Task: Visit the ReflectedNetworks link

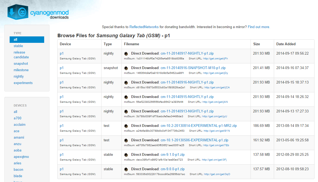Action: tap(144, 27)
